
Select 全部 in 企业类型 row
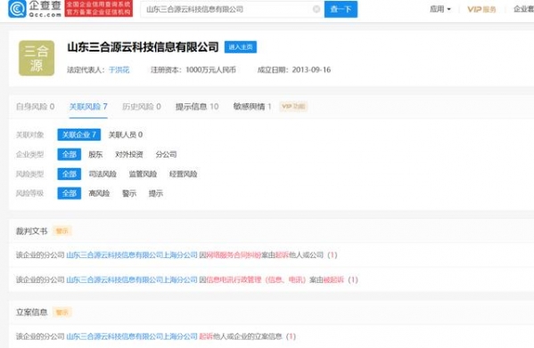pos(70,154)
